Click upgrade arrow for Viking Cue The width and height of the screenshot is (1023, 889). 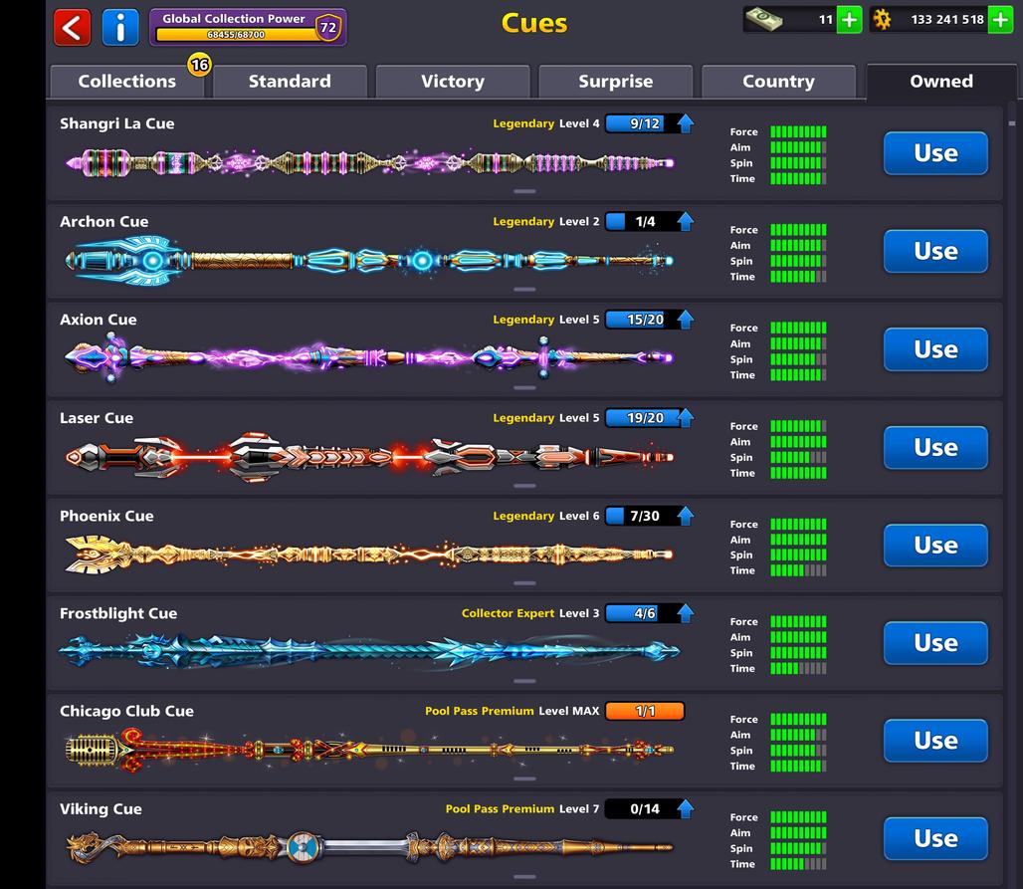(685, 808)
